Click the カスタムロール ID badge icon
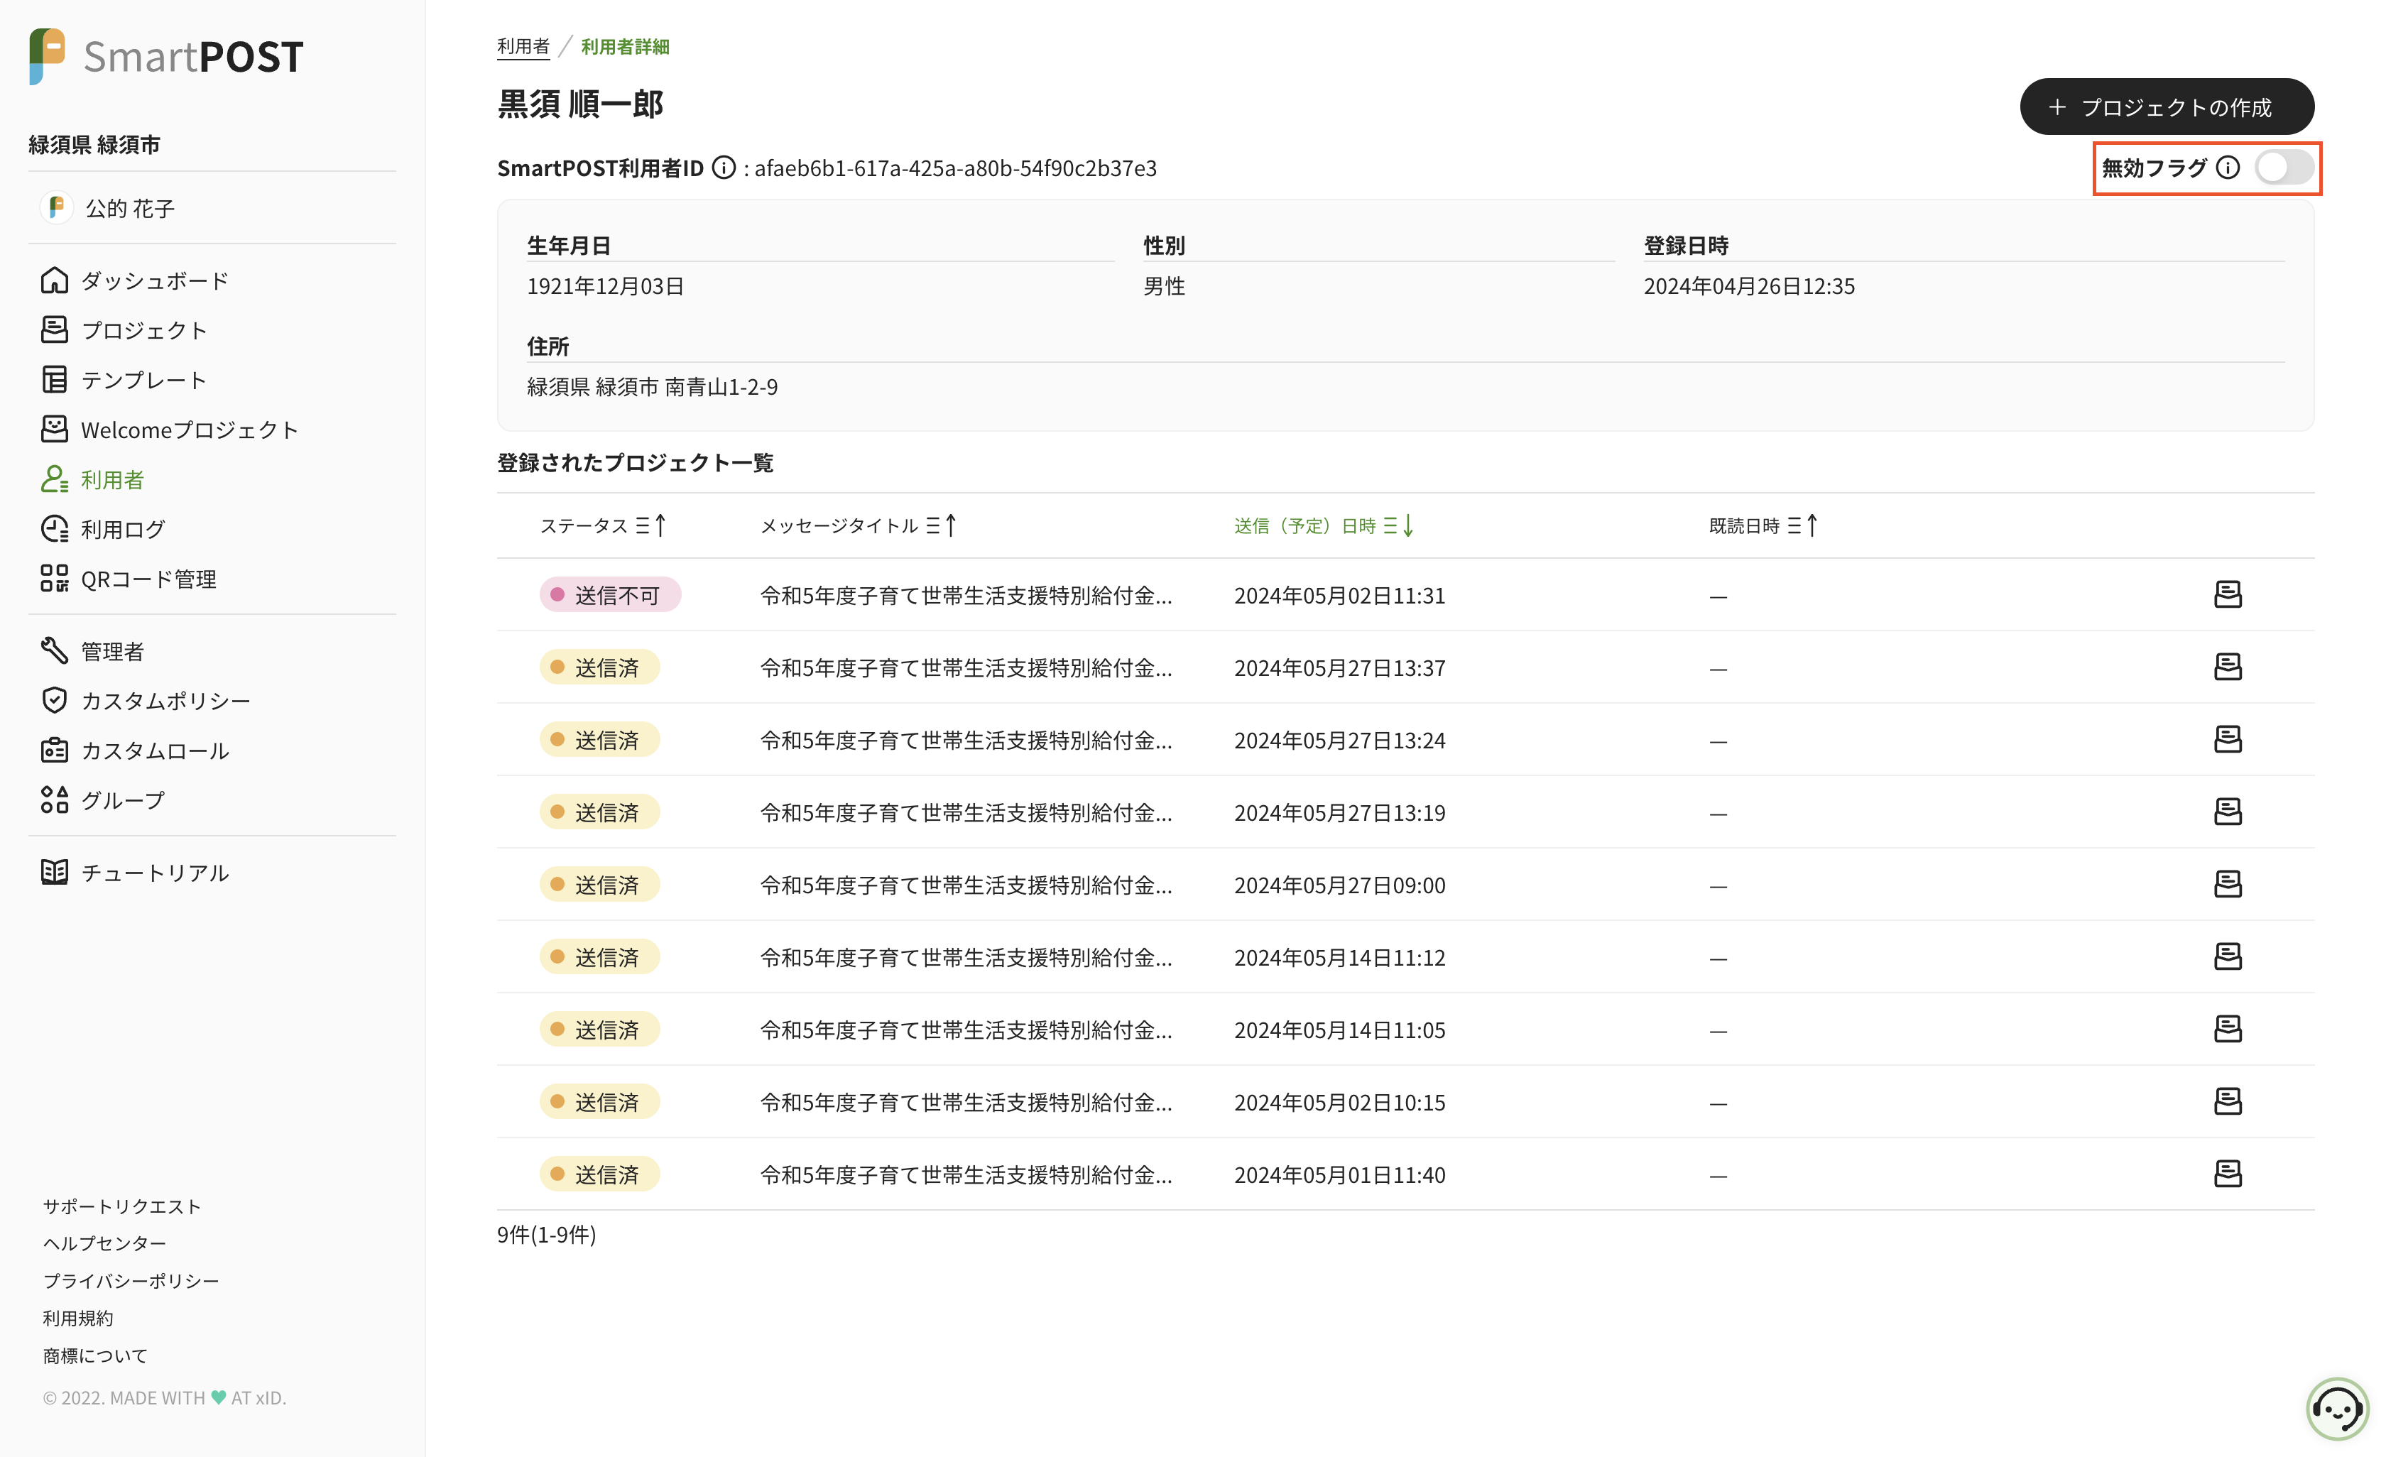The width and height of the screenshot is (2386, 1457). click(54, 751)
